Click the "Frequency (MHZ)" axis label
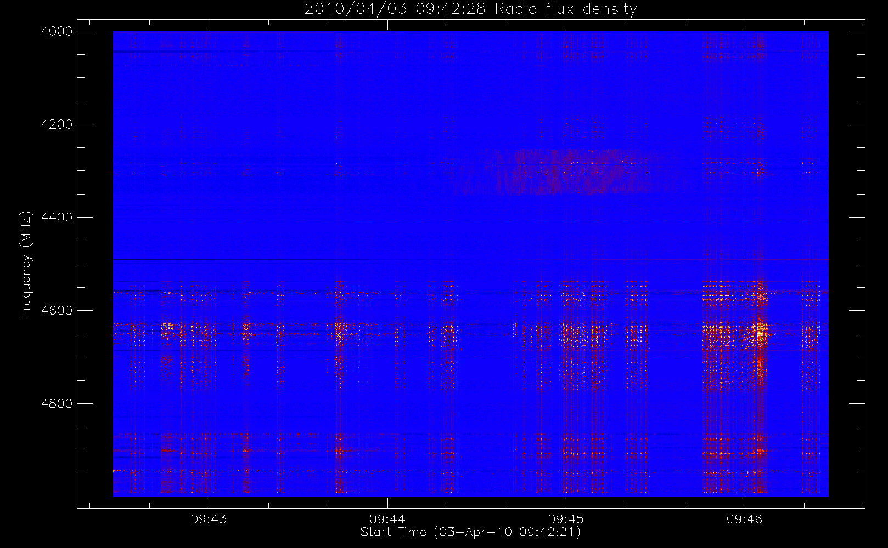The image size is (888, 548). pos(26,264)
